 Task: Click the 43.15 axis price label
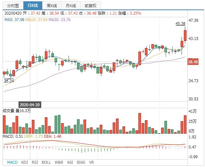click(x=193, y=38)
